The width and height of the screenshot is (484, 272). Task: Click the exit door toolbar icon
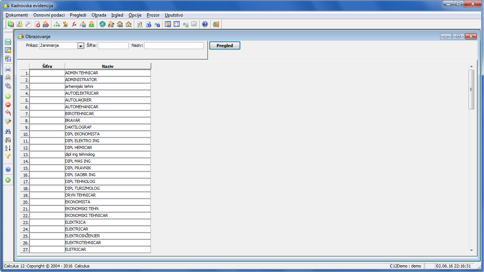tap(216, 24)
